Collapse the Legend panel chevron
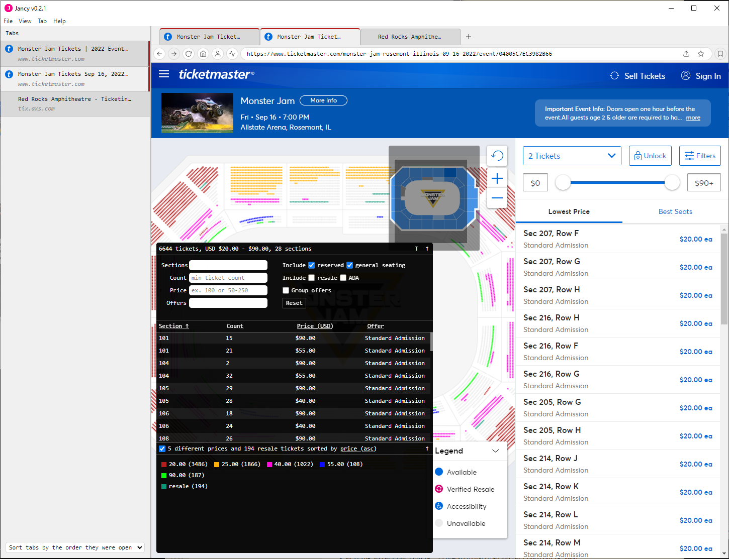 495,451
